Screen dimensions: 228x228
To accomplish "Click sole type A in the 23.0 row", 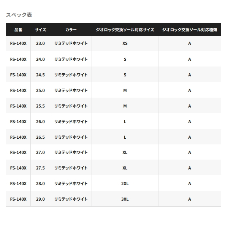I will (x=190, y=43).
